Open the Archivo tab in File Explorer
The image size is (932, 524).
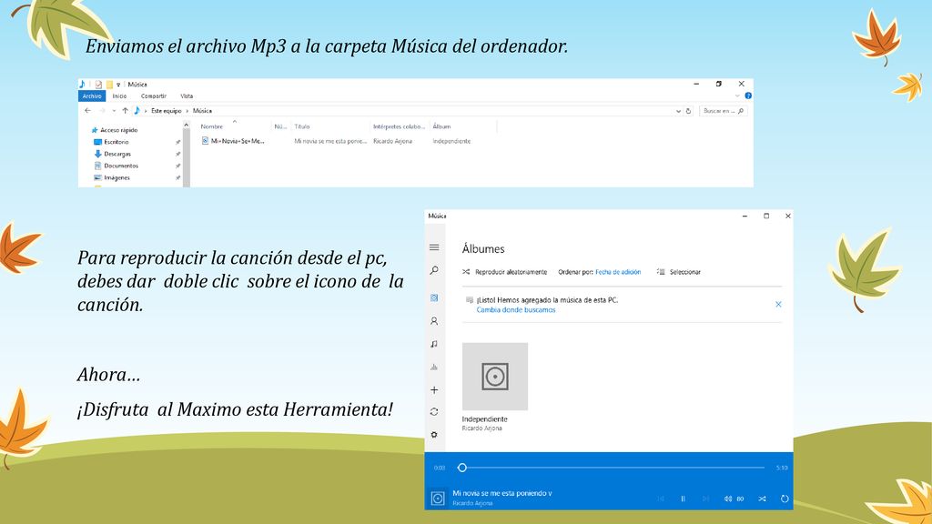(x=92, y=96)
